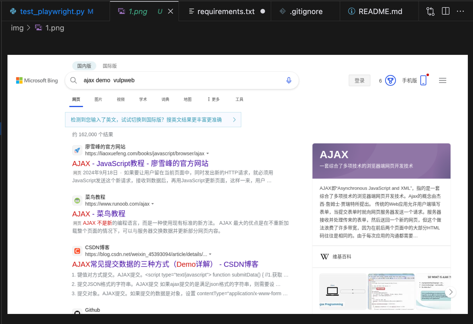Open the Bing hamburger menu
473x324 pixels.
[443, 80]
